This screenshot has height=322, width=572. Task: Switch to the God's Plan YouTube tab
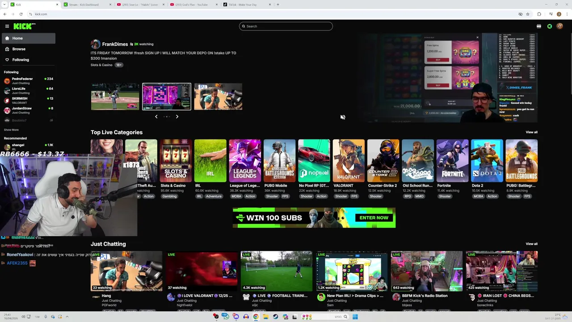[x=193, y=4]
